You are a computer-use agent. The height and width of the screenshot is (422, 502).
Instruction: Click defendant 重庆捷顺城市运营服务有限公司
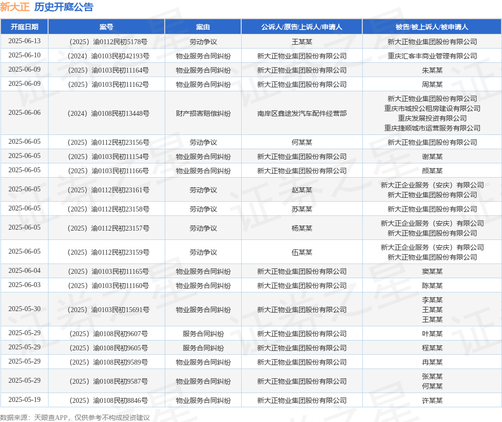(432, 128)
